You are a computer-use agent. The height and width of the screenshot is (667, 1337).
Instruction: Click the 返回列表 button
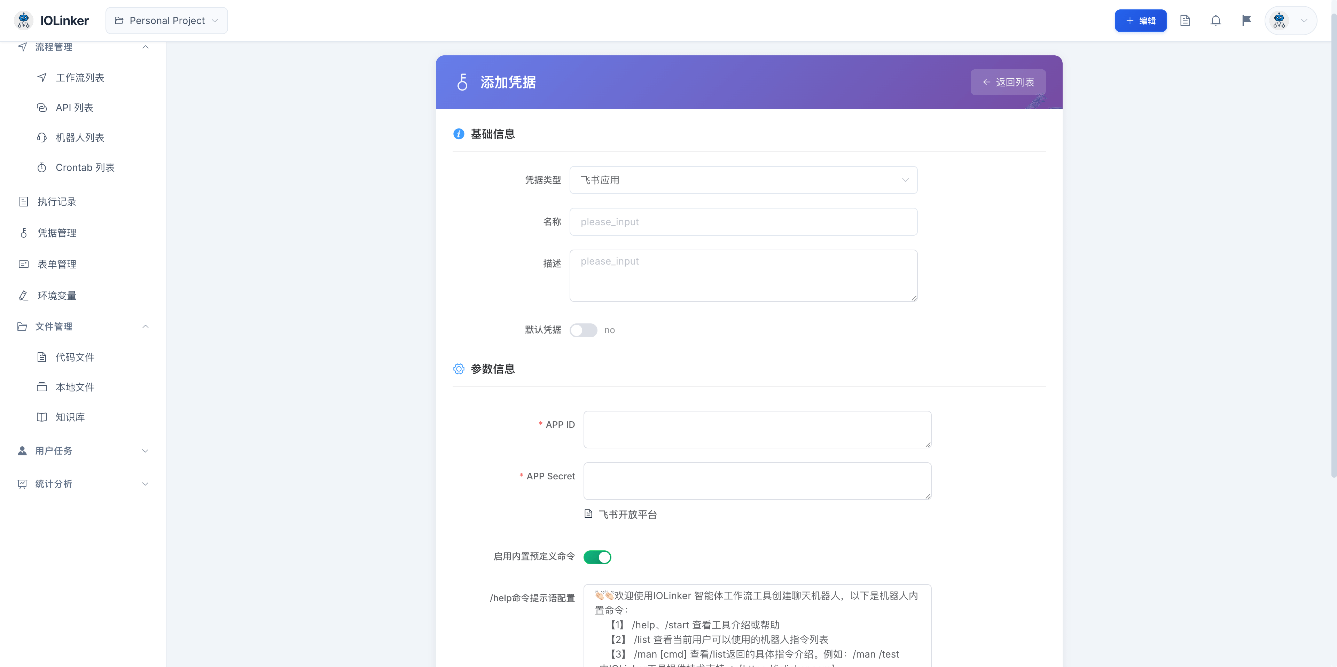[1008, 82]
